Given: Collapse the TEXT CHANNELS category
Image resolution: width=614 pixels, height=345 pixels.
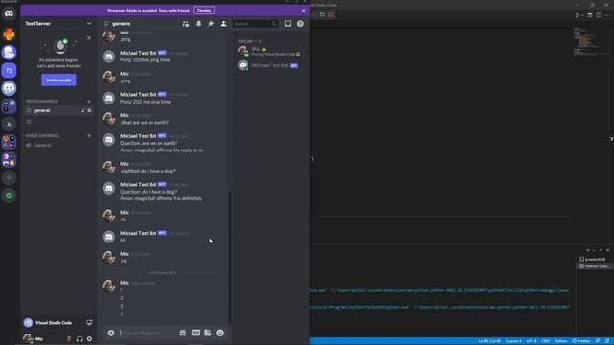Looking at the screenshot, I should click(x=40, y=101).
